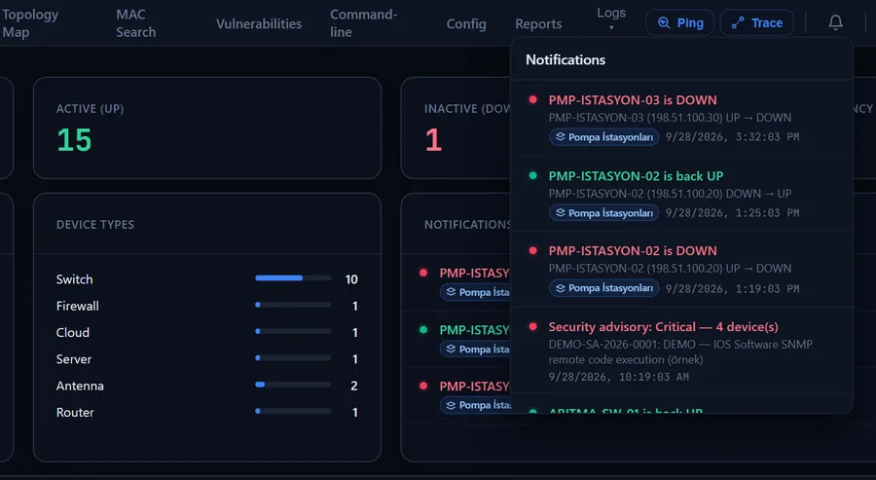
Task: Open Security advisory Critical 4 device(s) alert
Action: (681, 351)
